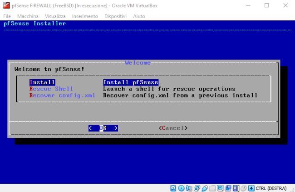
Task: Click the 'Install pfSense' description
Action: [131, 82]
